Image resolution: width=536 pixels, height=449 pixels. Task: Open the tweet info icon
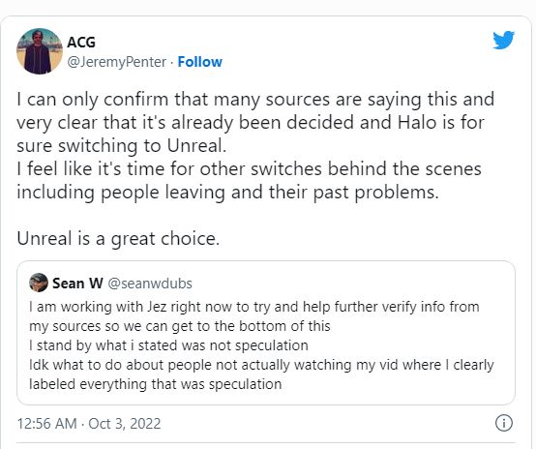click(504, 423)
